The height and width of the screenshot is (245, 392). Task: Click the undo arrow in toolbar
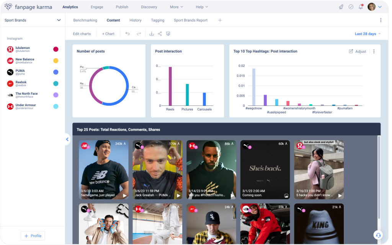[x=127, y=34]
